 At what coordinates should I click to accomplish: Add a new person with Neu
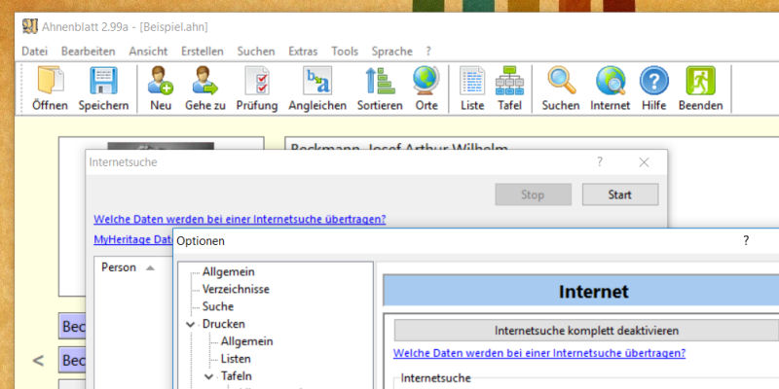[x=161, y=88]
